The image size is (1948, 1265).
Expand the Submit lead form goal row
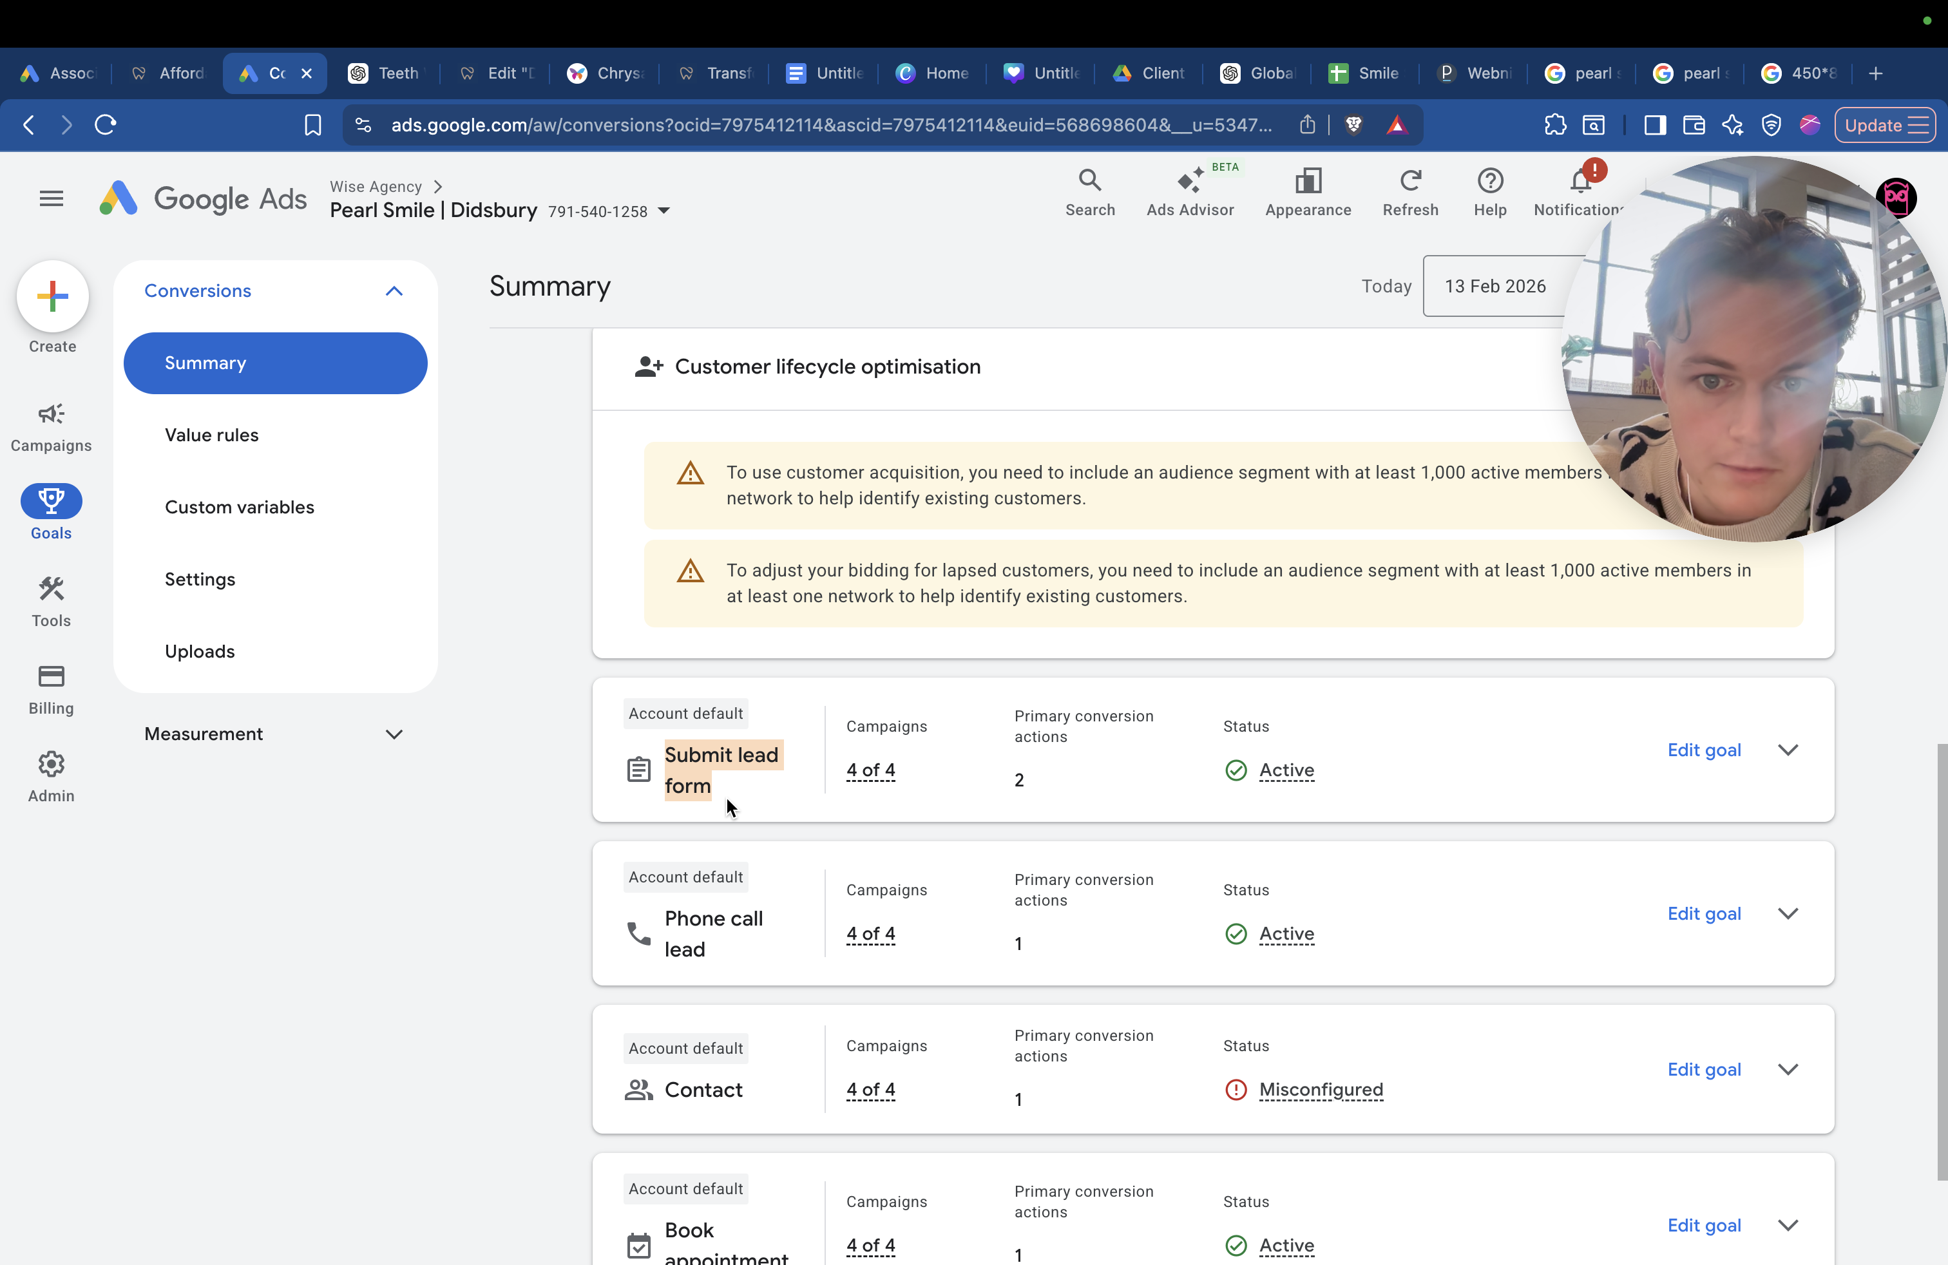tap(1788, 750)
